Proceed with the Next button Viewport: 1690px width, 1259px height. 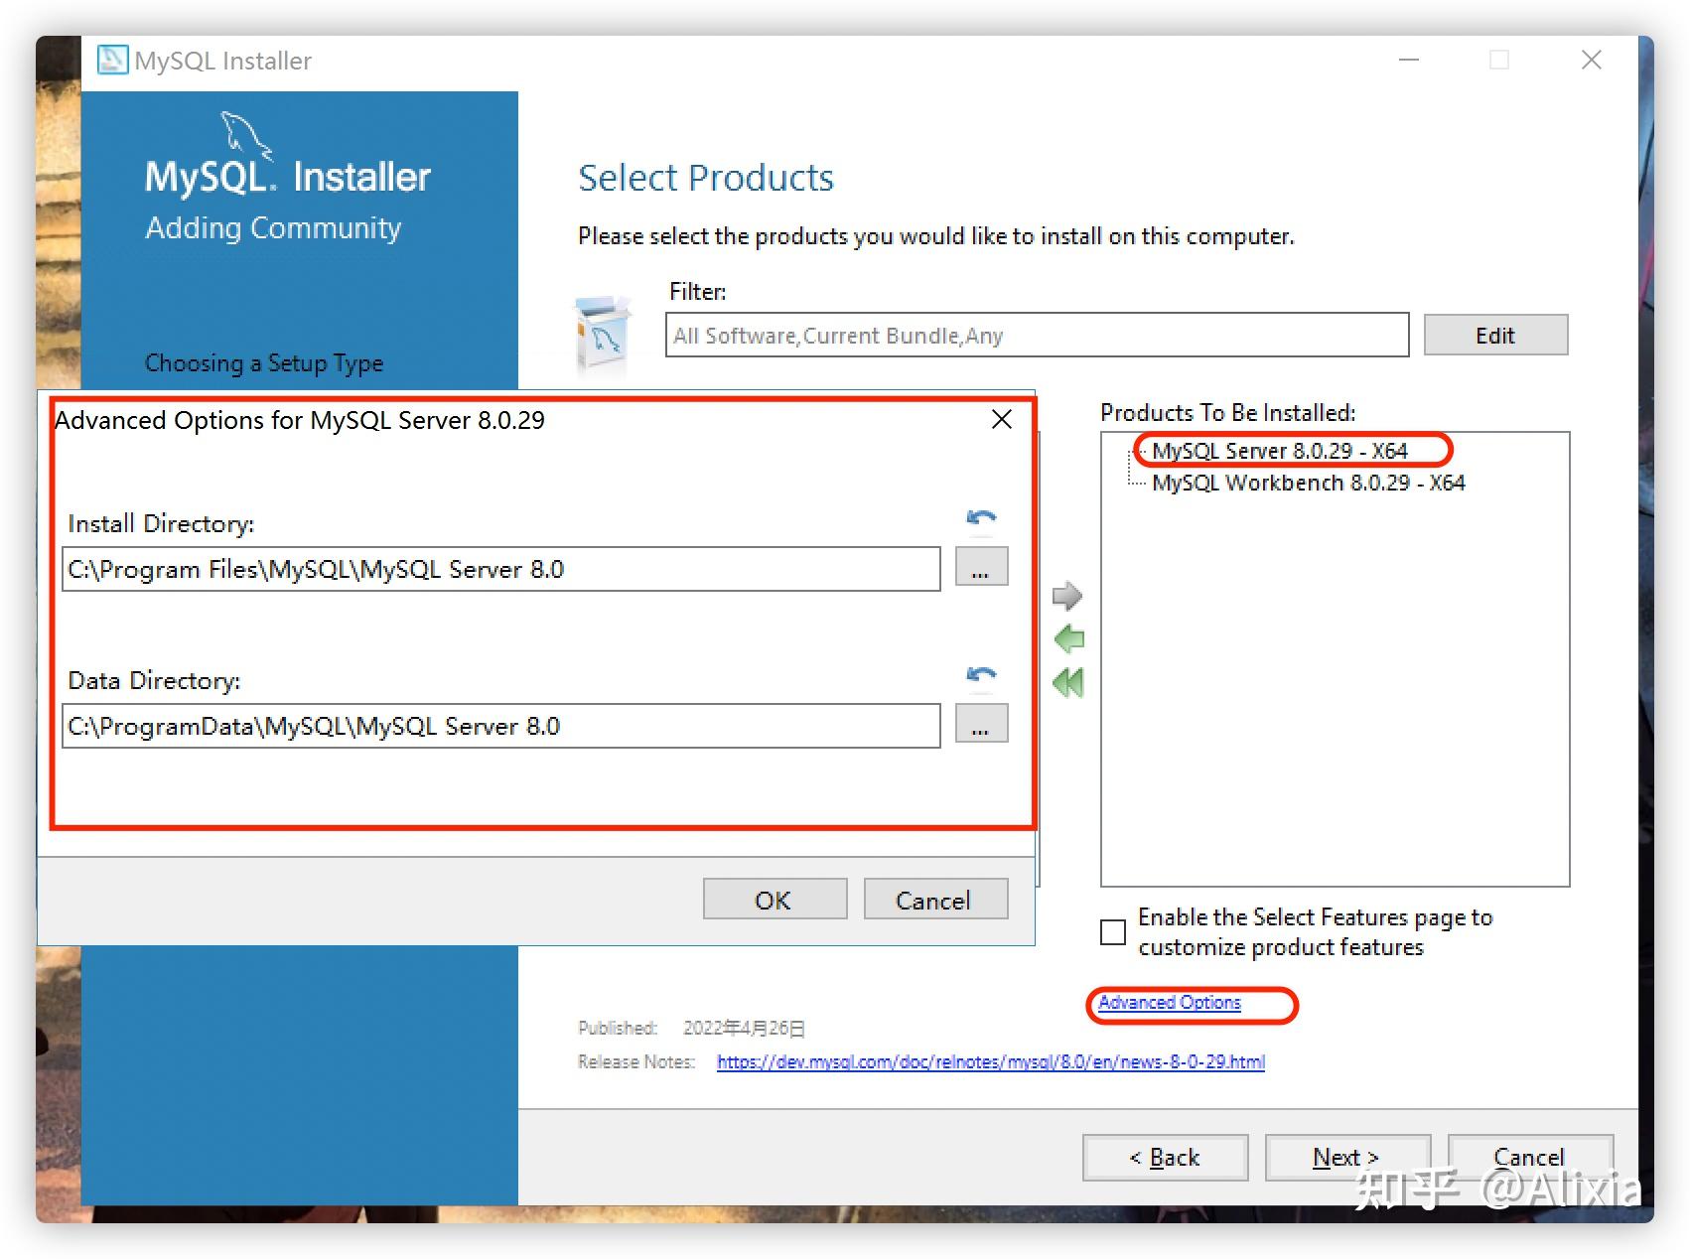(1347, 1157)
